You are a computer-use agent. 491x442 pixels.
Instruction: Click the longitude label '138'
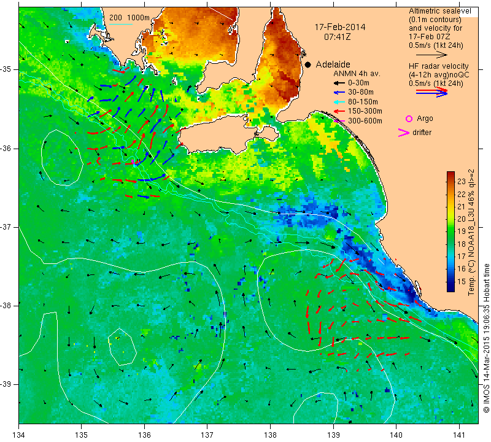tap(270, 435)
